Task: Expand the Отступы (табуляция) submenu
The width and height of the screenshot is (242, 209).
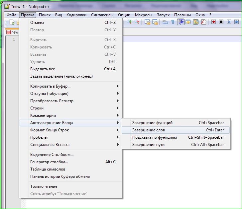Action: pyautogui.click(x=71, y=94)
